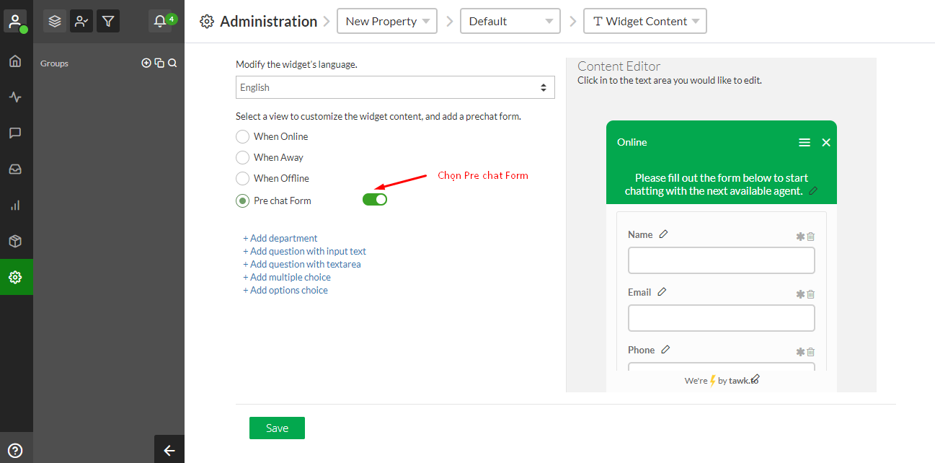The image size is (935, 463).
Task: Open the Inbox tray icon
Action: click(x=15, y=169)
